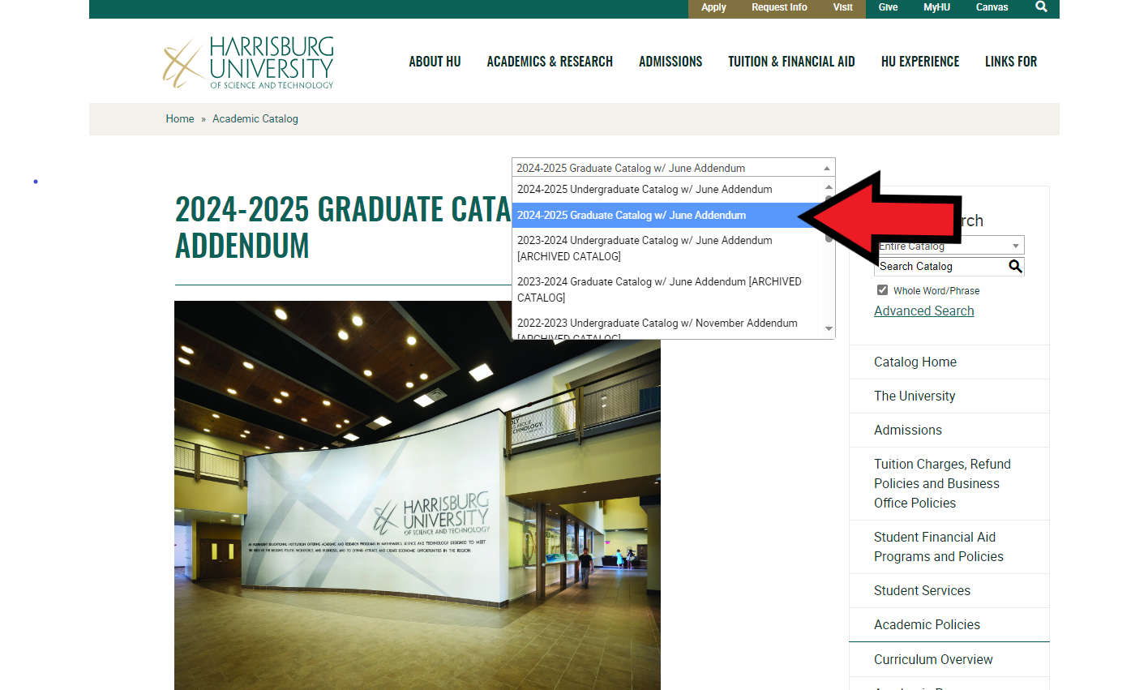Open Academics & Research menu

550,62
